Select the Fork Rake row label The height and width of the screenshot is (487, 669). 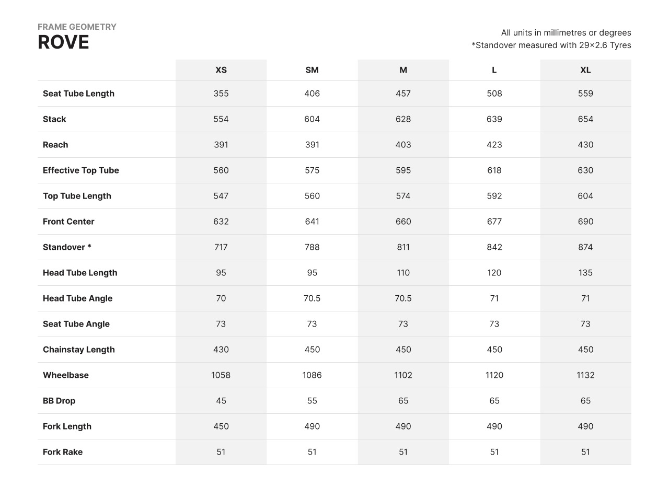[63, 452]
